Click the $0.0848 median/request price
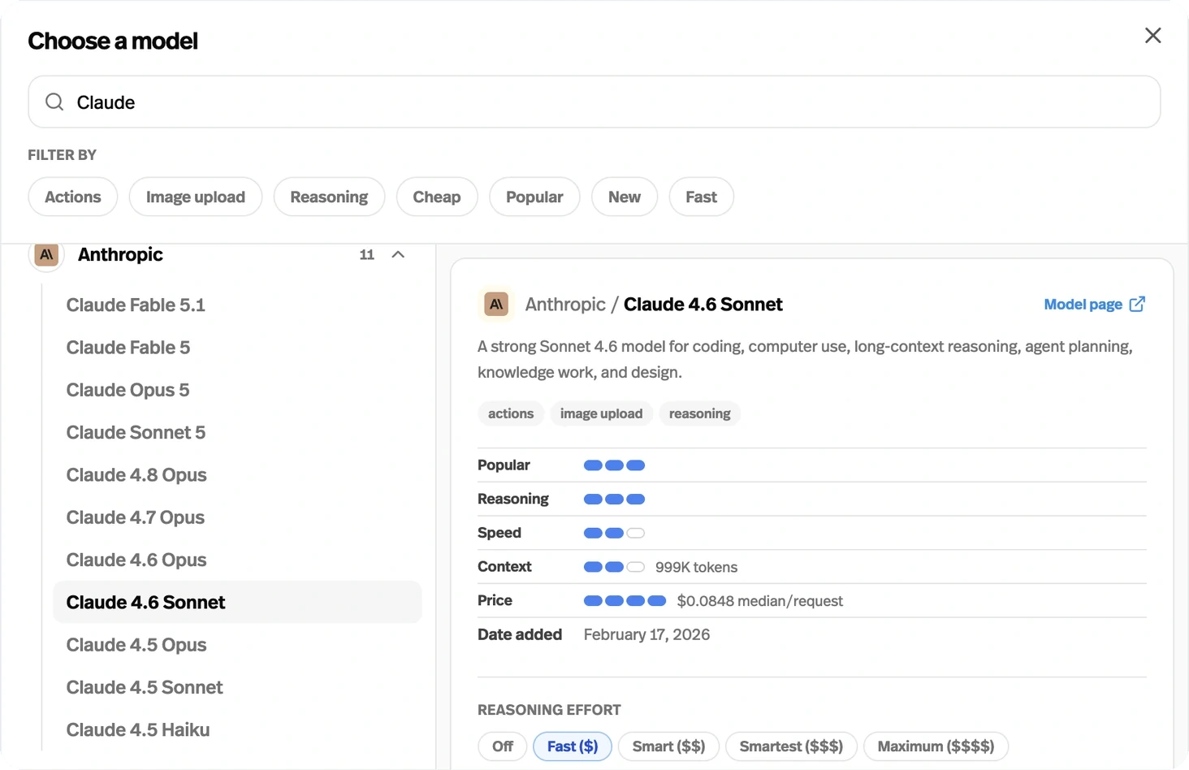 (759, 601)
